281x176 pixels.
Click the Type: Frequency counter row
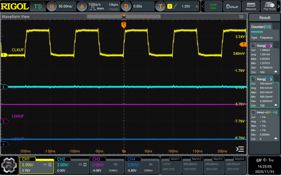click(x=262, y=38)
